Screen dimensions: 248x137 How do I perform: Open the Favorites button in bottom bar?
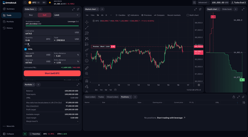point(35,134)
